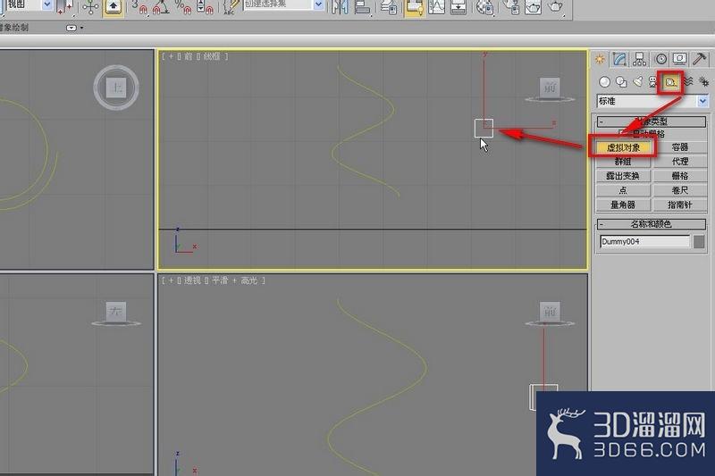715x476 pixels.
Task: Click the Render Production teapot icon
Action: (555, 7)
